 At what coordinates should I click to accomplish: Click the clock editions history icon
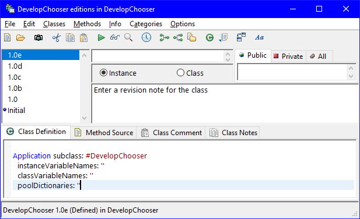click(x=146, y=38)
